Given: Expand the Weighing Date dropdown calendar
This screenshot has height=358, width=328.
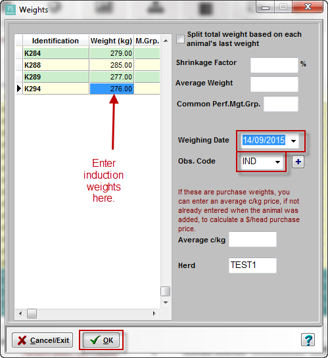Looking at the screenshot, I should (294, 141).
